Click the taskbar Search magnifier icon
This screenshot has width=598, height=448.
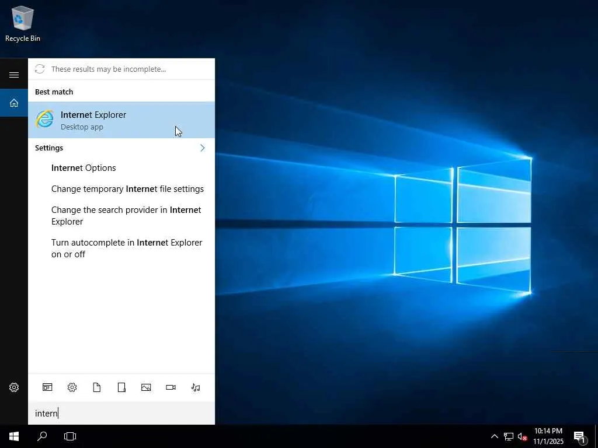tap(42, 436)
